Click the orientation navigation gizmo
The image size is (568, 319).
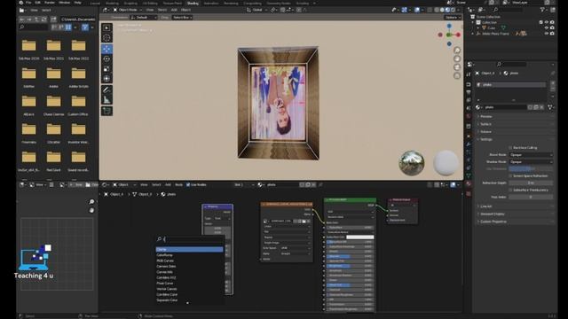pos(449,35)
